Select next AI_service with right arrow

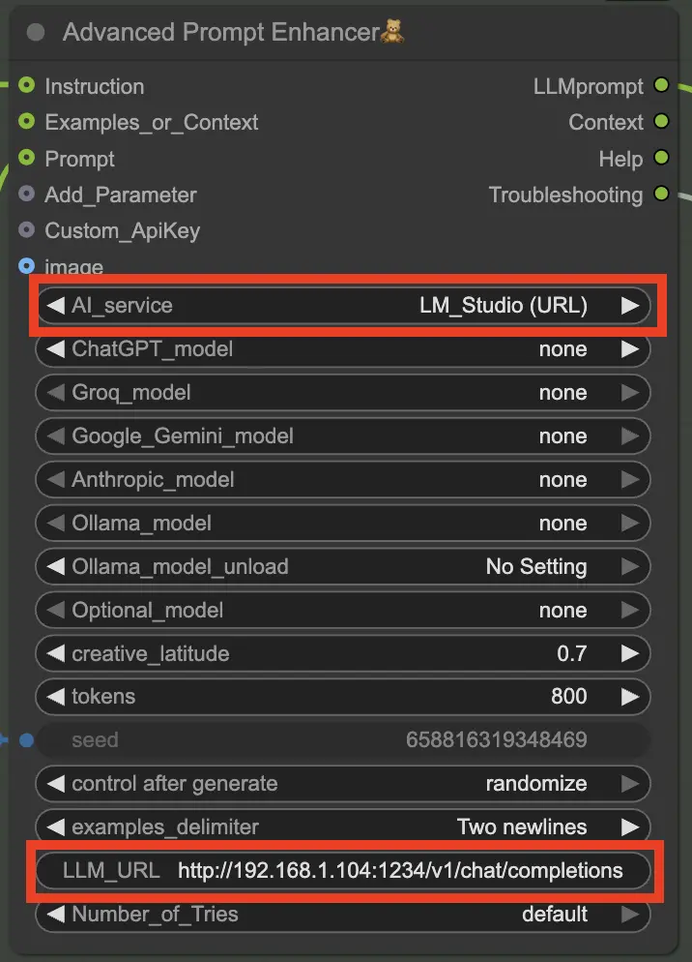630,306
